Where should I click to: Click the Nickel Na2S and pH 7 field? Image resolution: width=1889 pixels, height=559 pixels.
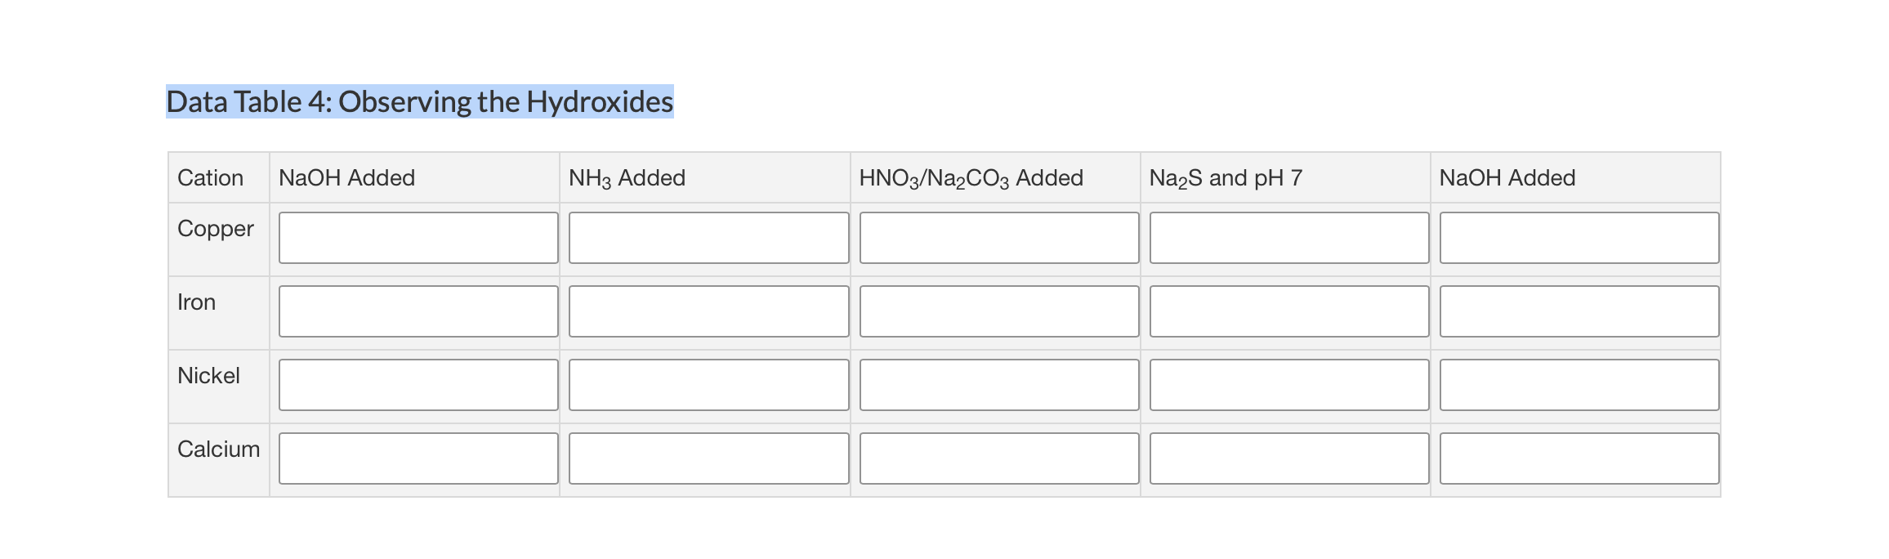[1289, 384]
